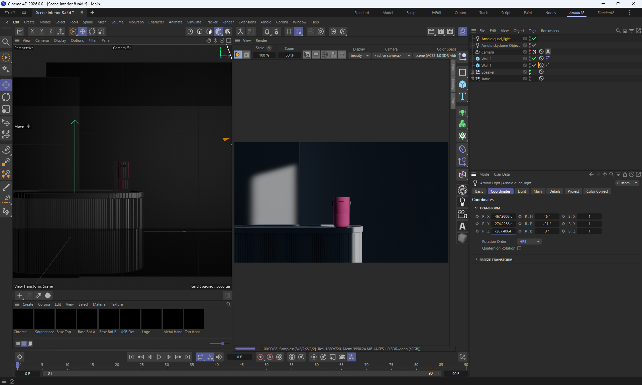Click the Color Correct tab button
Screen dimensions: 642x385
click(597, 191)
